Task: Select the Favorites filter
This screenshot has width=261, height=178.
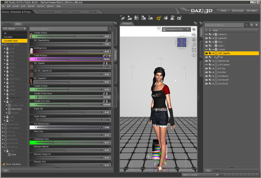Action: pyautogui.click(x=14, y=37)
